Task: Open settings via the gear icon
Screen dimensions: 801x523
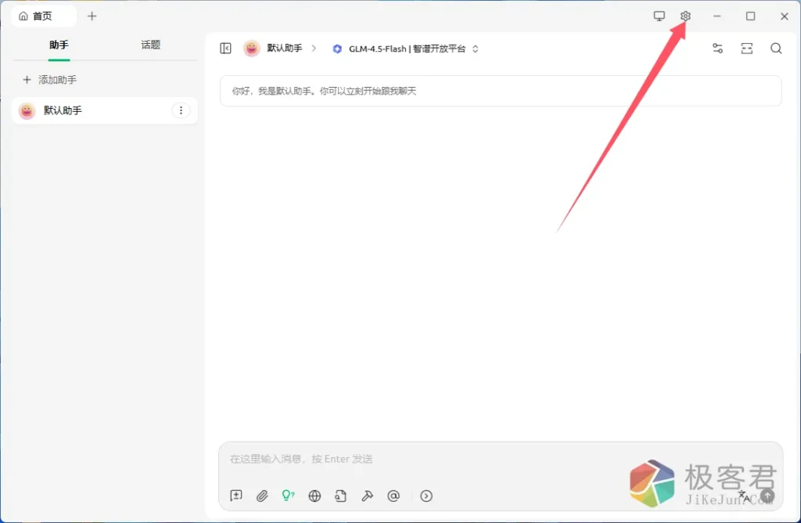Action: pos(685,16)
